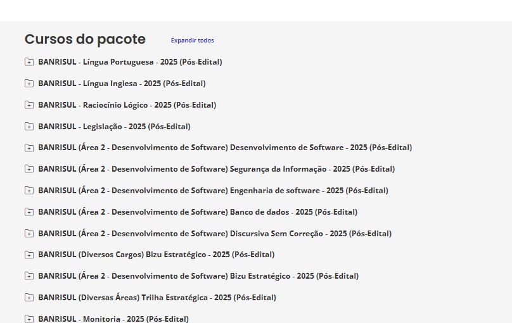Viewport: 512px width, 323px height.
Task: Select Área 2 Bizu Estratégico course title
Action: (198, 276)
